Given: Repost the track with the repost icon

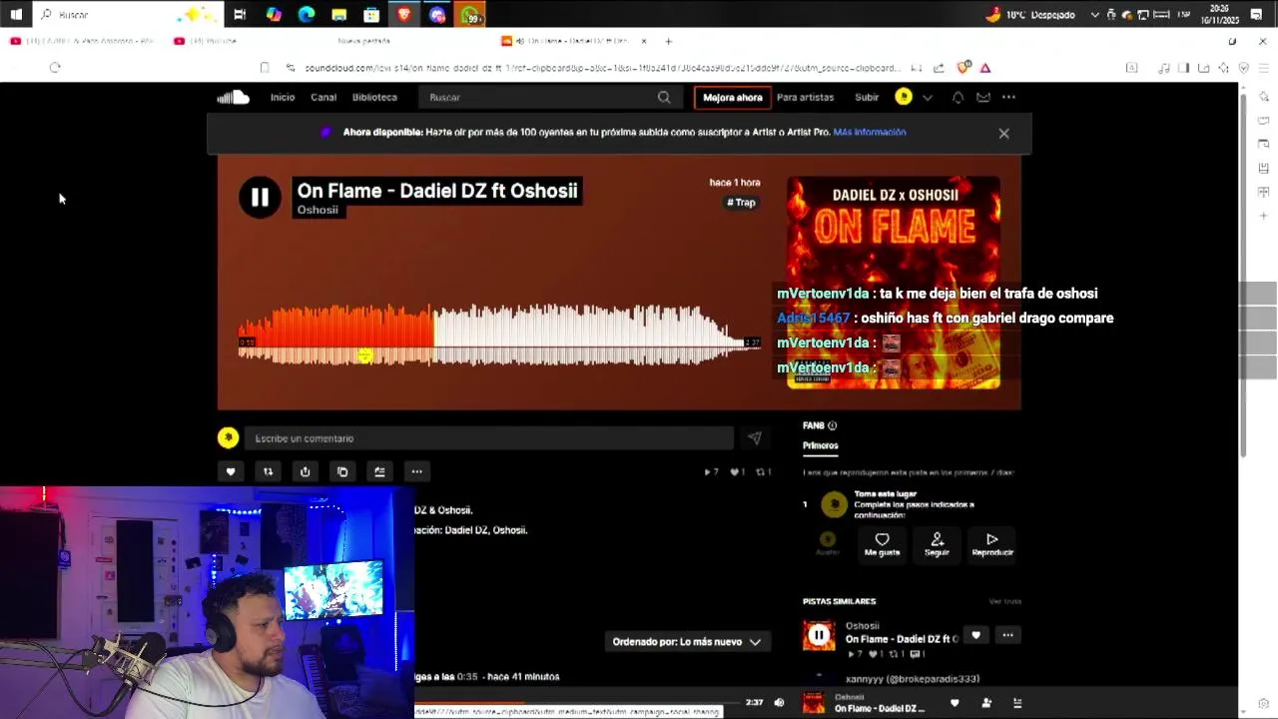Looking at the screenshot, I should coord(268,471).
